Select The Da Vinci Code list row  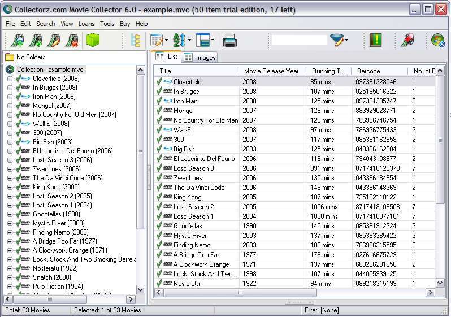coord(295,188)
